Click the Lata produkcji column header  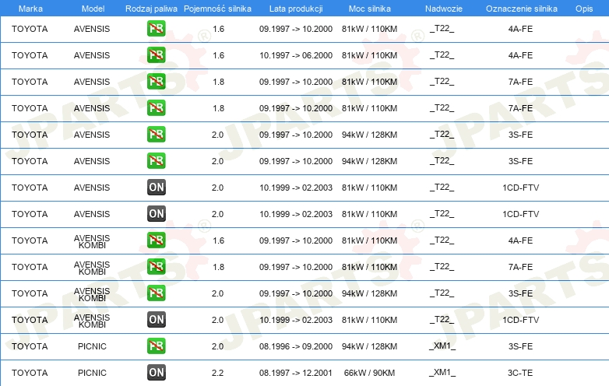pos(296,9)
